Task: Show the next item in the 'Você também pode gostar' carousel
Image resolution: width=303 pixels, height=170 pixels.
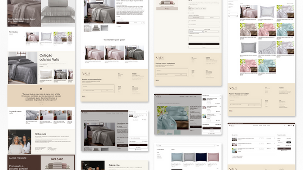Action: point(145,53)
